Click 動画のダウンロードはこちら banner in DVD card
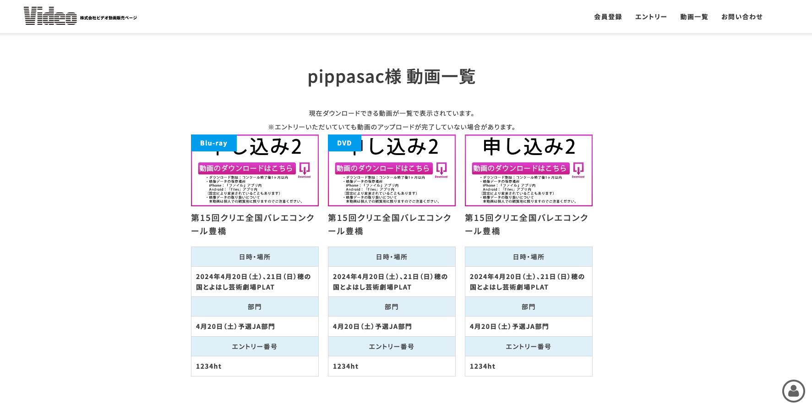The image size is (812, 419). pos(384,168)
